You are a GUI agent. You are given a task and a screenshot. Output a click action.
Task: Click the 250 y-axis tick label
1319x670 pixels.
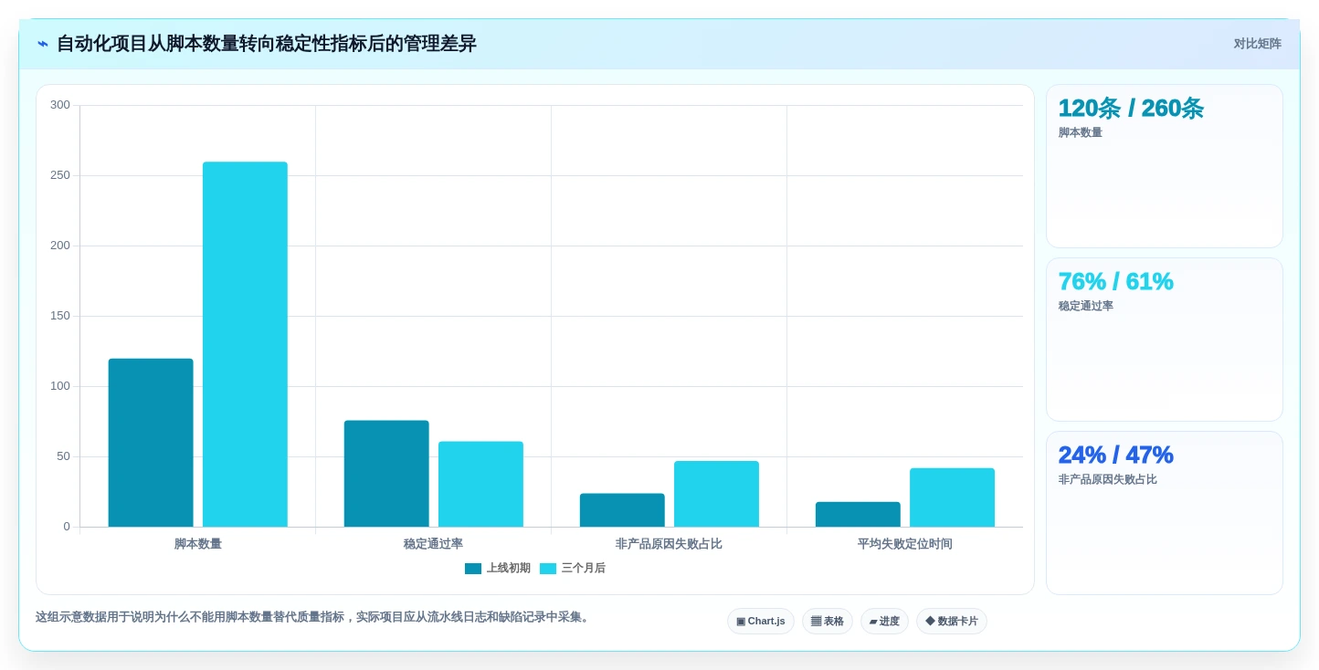[x=60, y=175]
